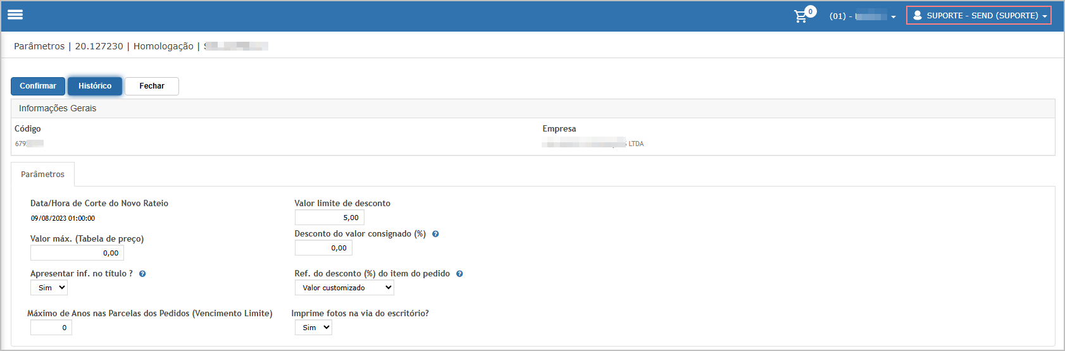Focus the 'Valor máx. (Tabela de preço)' field

click(x=77, y=253)
